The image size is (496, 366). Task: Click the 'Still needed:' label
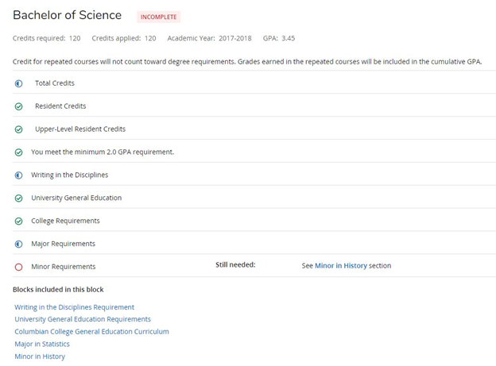tap(235, 265)
